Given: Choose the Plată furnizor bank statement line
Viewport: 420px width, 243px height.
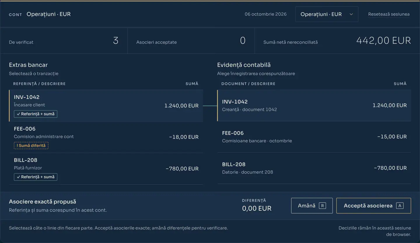Looking at the screenshot, I should pos(106,169).
